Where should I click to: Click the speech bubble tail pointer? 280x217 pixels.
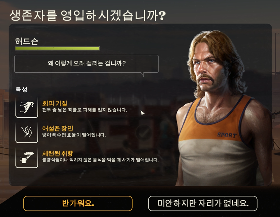[142, 74]
